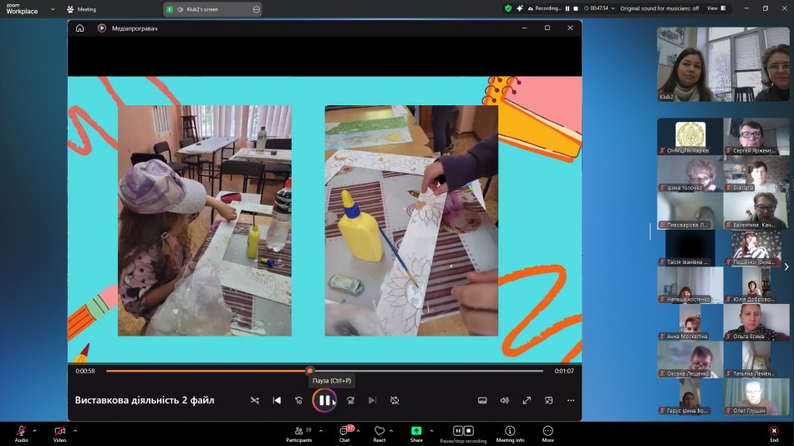Toggle shuffle in the media player
The height and width of the screenshot is (446, 794).
point(255,401)
